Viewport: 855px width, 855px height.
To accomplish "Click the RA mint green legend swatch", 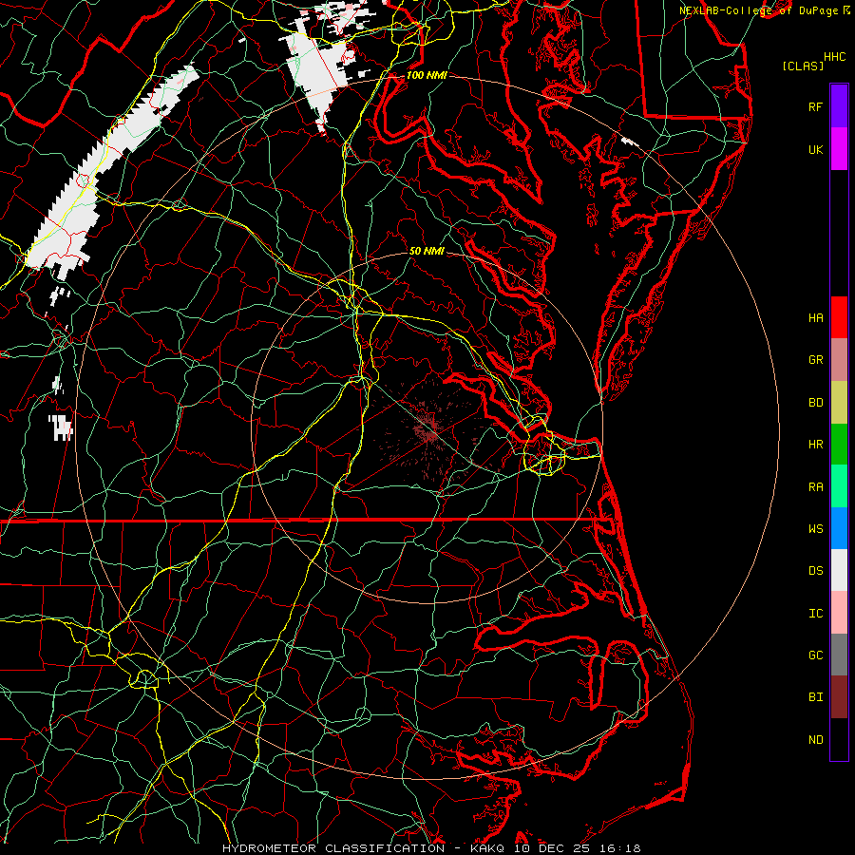I will point(839,486).
